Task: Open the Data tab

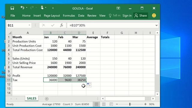Action: pos(81,16)
